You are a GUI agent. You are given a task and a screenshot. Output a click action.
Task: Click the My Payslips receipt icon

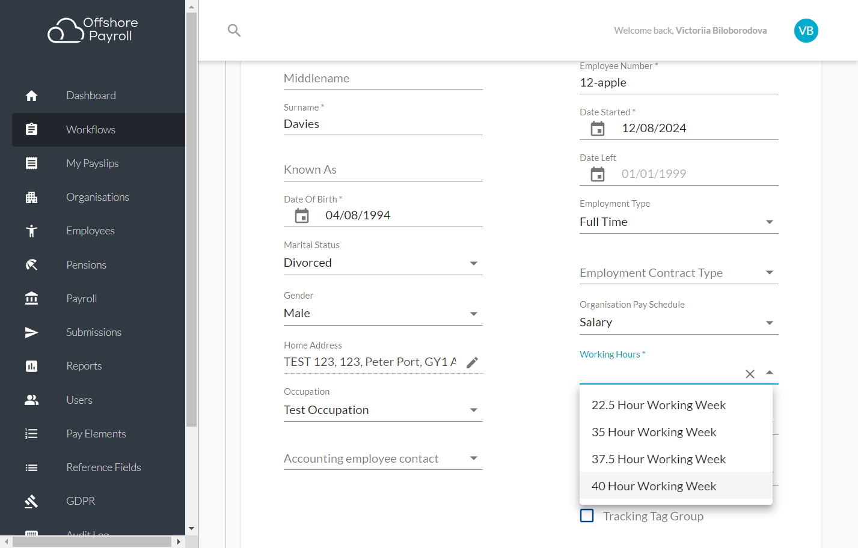click(31, 163)
